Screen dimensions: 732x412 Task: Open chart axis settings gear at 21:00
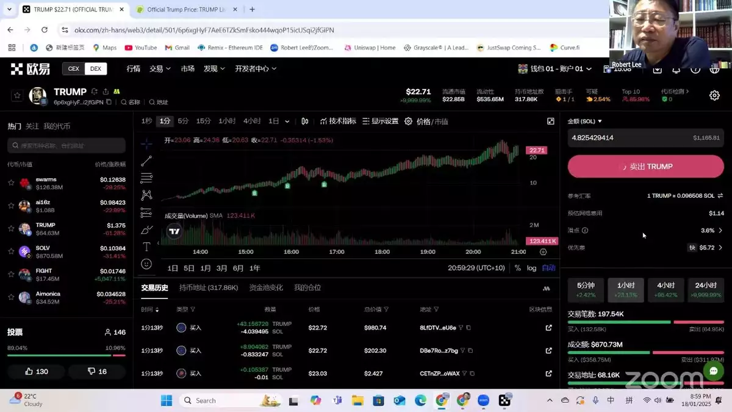point(543,251)
